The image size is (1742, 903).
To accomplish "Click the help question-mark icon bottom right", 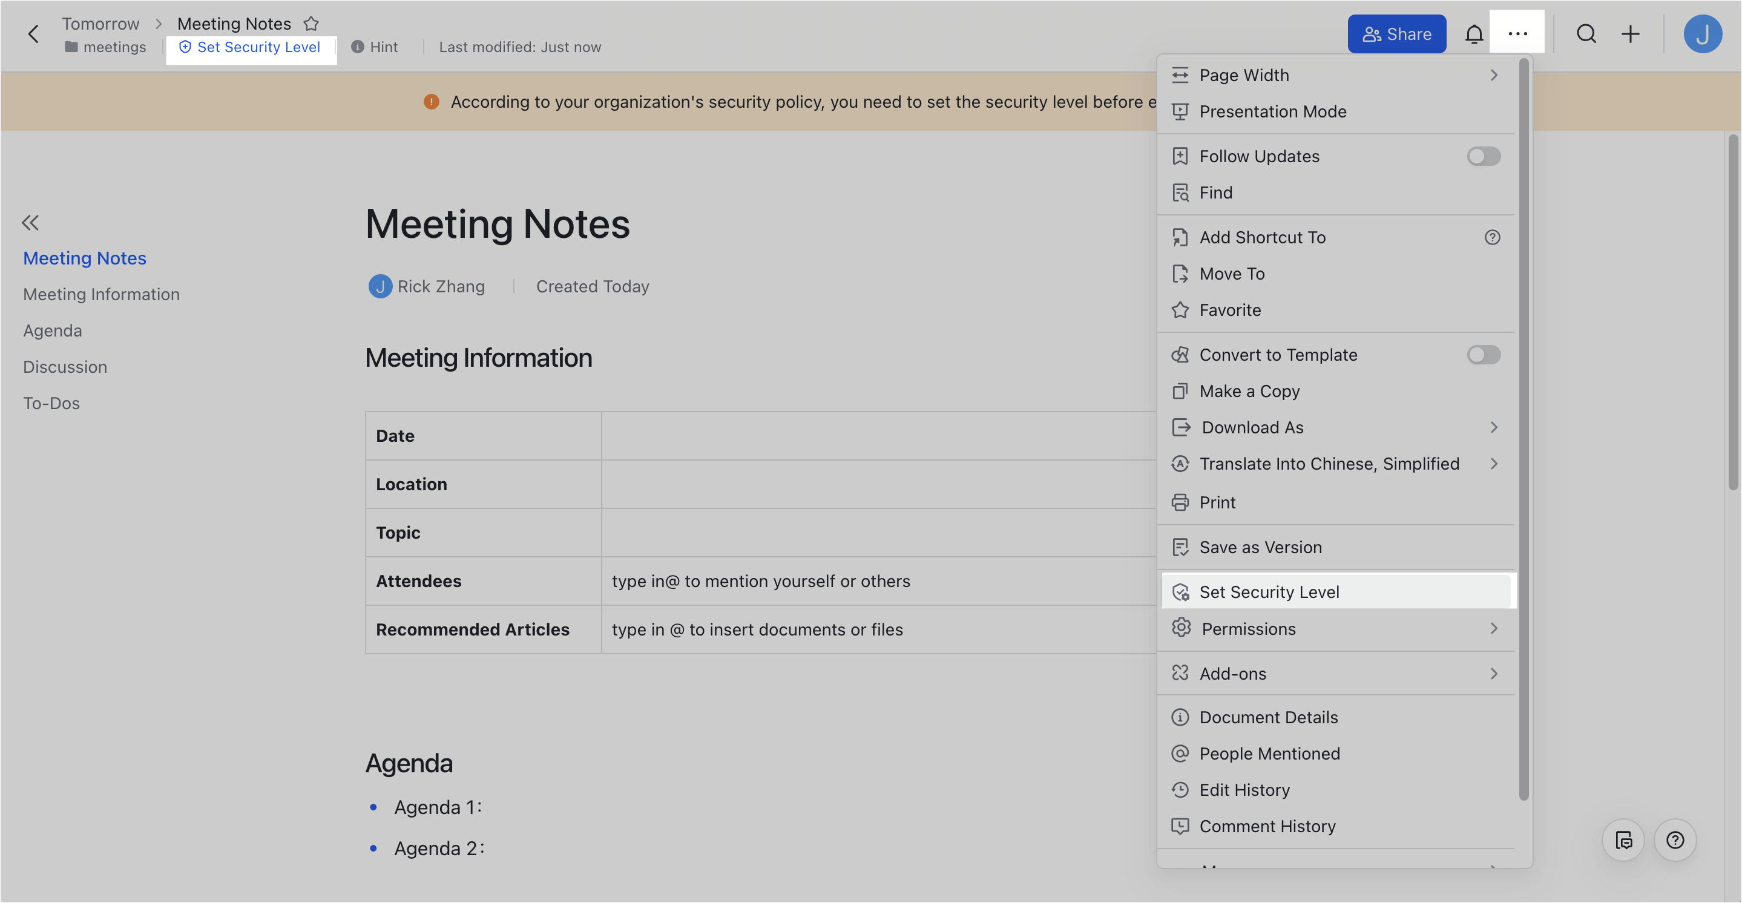I will point(1675,840).
